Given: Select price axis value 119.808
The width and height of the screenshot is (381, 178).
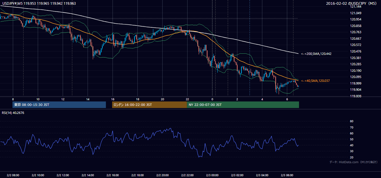Looking at the screenshot, I should [x=355, y=96].
